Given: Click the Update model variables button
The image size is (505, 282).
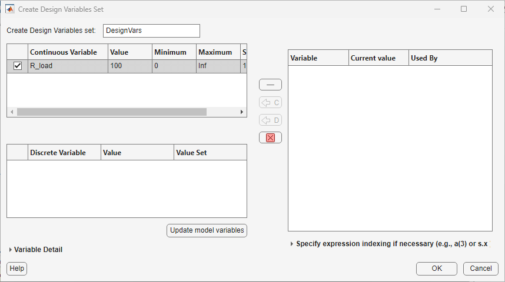Looking at the screenshot, I should tap(207, 230).
